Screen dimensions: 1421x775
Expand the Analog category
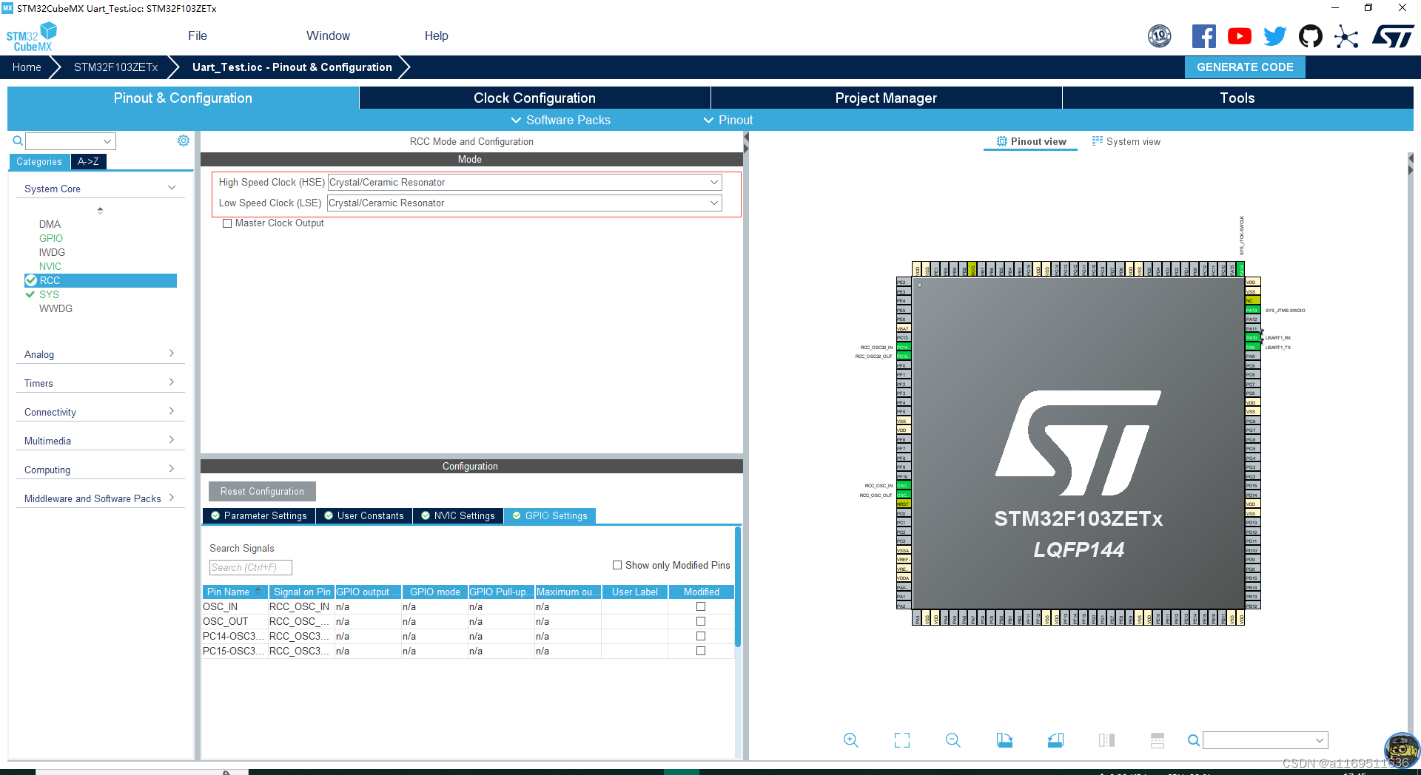point(100,354)
